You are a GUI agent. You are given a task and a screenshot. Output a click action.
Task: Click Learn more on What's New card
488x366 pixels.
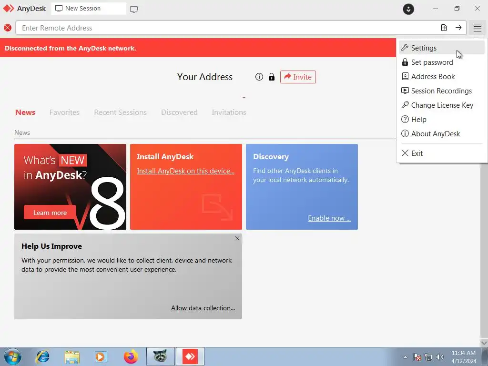coord(50,213)
